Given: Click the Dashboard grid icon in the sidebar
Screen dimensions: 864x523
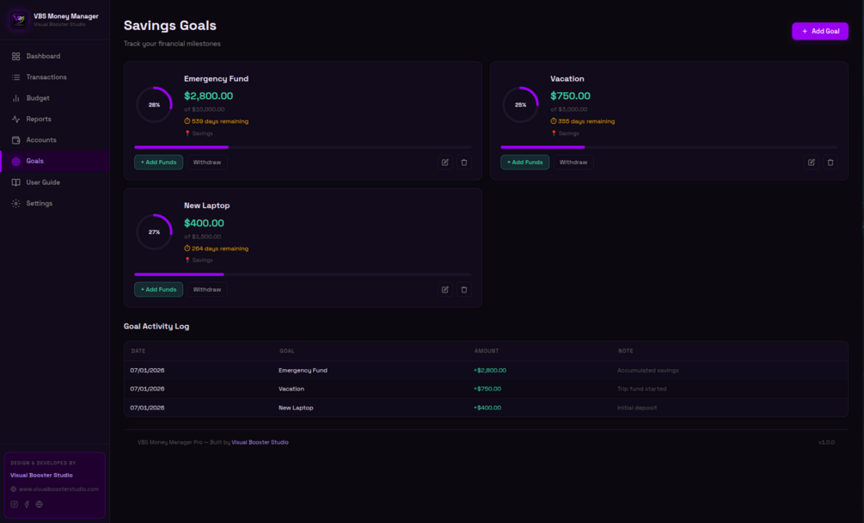Looking at the screenshot, I should (x=16, y=56).
